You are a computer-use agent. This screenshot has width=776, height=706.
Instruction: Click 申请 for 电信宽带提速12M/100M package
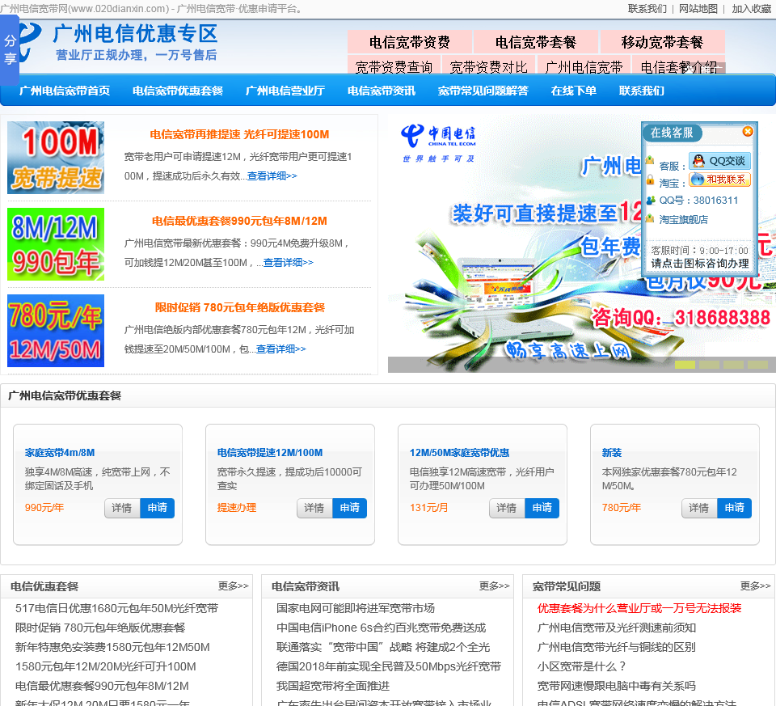pyautogui.click(x=350, y=508)
